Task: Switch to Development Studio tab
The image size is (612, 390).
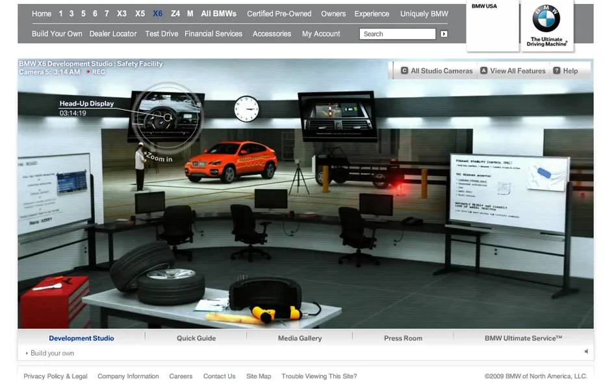Action: 81,339
